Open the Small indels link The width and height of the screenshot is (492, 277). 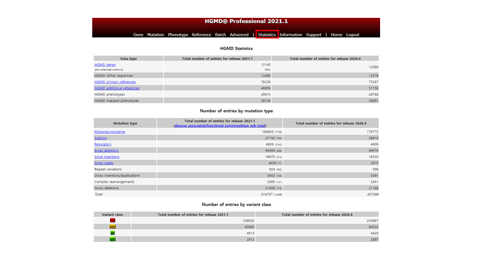(x=104, y=163)
